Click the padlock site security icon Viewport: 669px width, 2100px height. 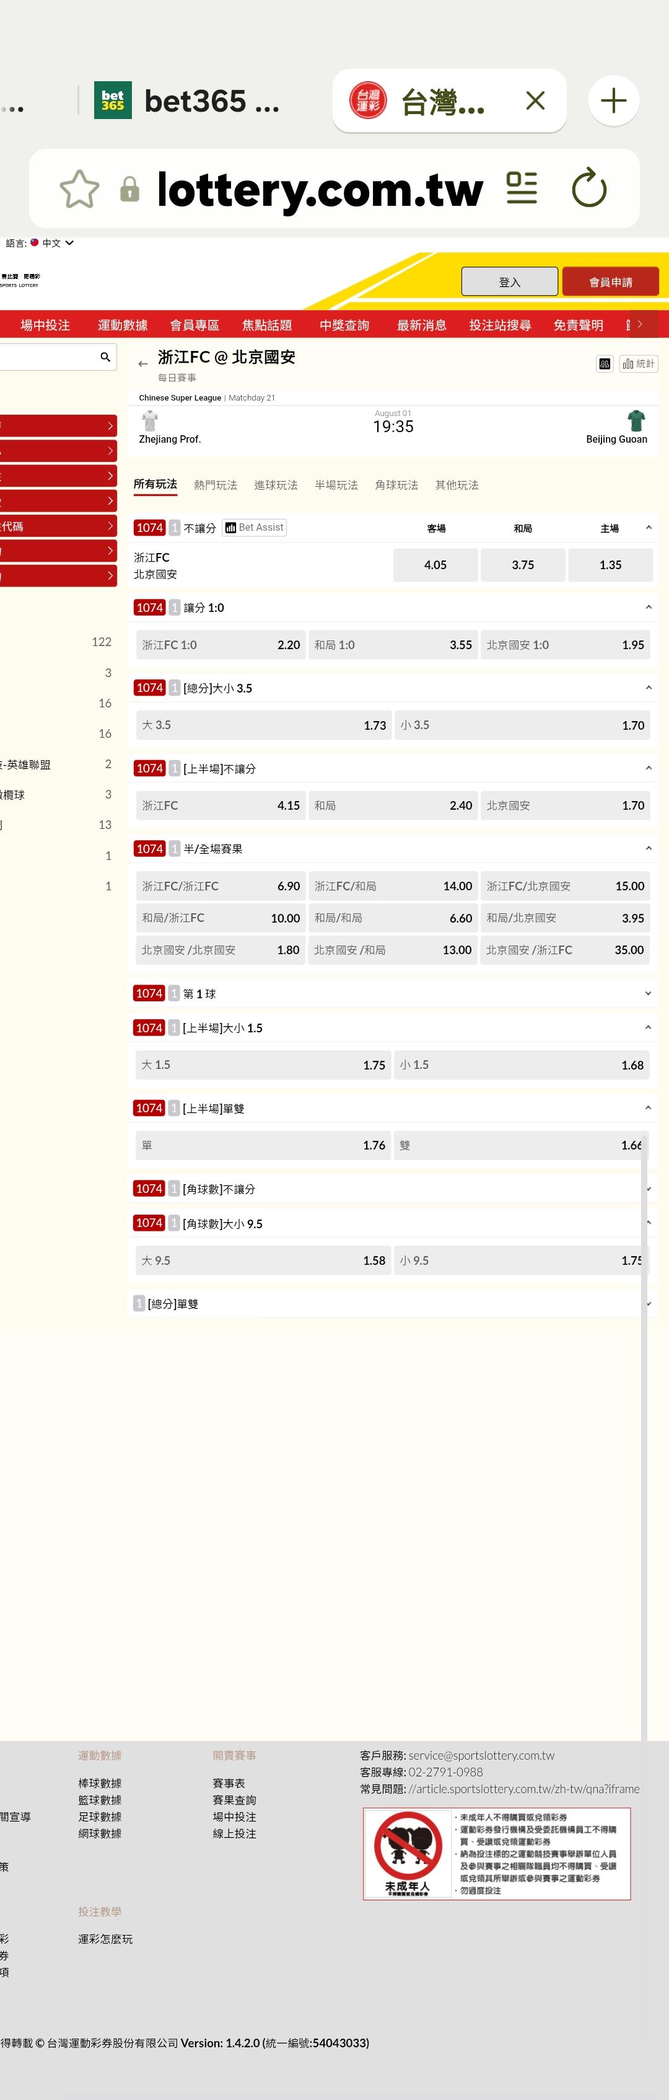click(129, 189)
